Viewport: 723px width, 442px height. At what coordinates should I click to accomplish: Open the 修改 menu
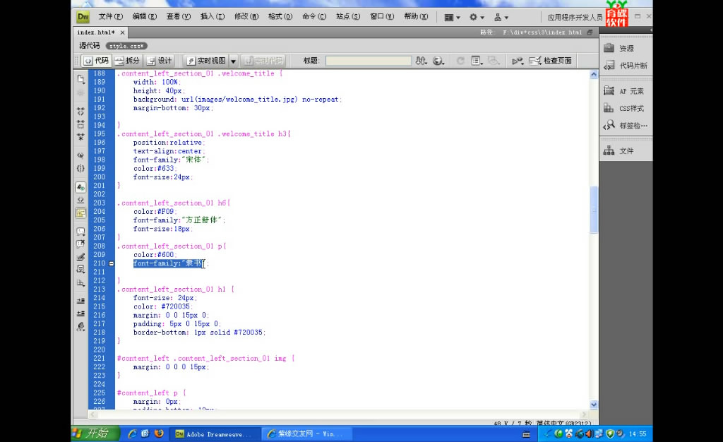246,16
